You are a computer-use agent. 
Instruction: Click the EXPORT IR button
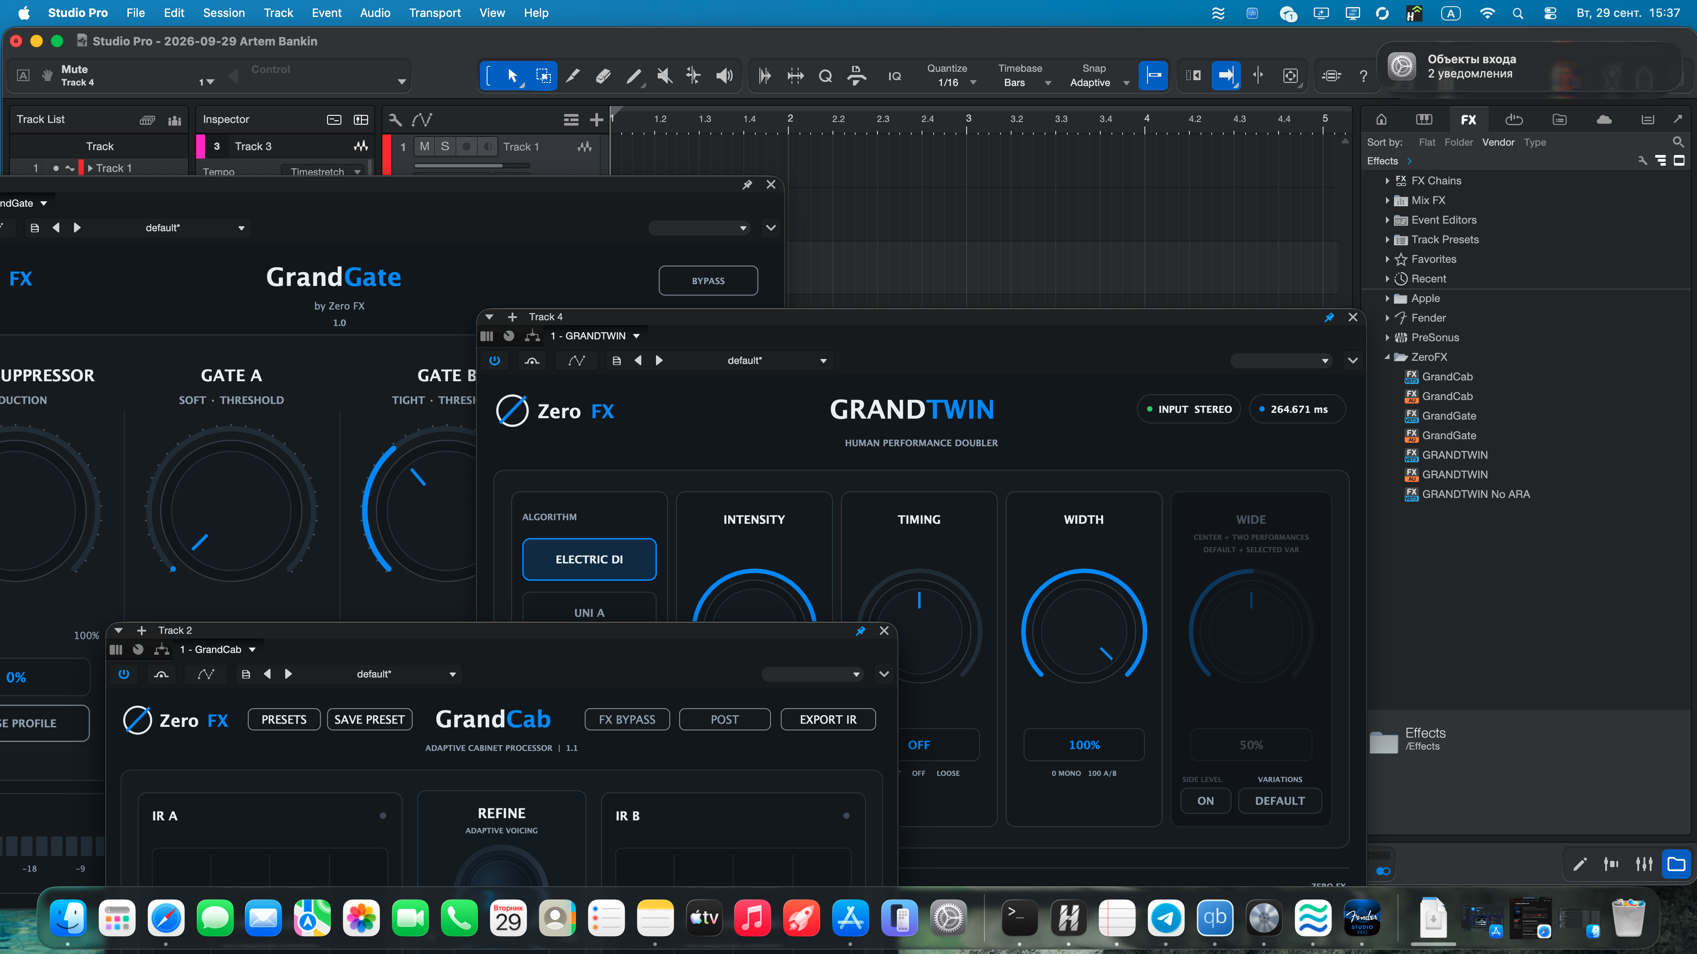coord(828,720)
